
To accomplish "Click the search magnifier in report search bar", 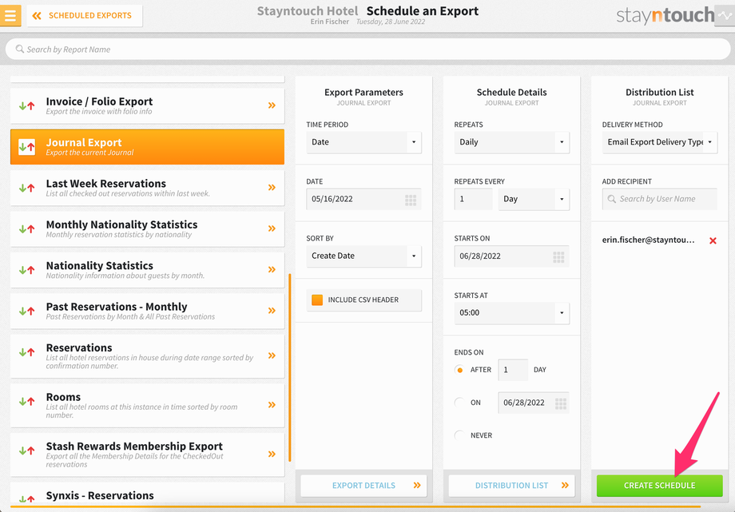I will click(x=20, y=49).
